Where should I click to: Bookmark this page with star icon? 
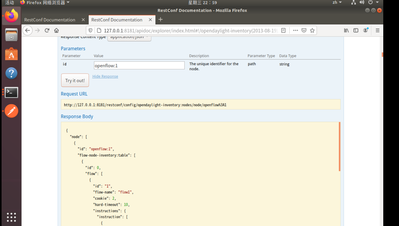(x=312, y=30)
